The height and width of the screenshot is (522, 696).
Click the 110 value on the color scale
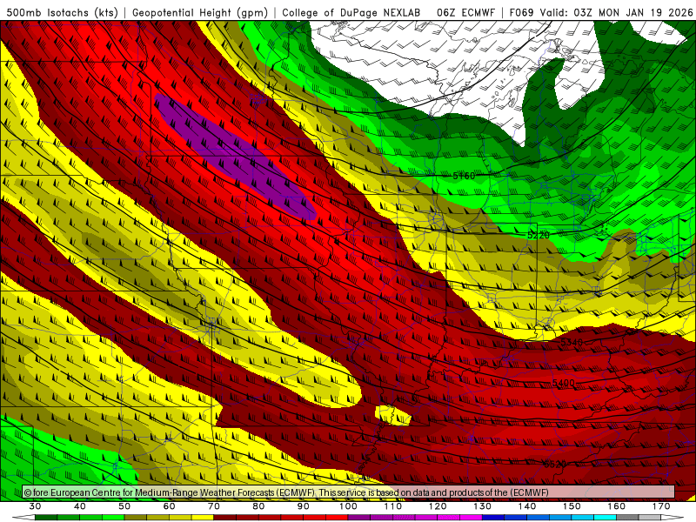pyautogui.click(x=393, y=506)
